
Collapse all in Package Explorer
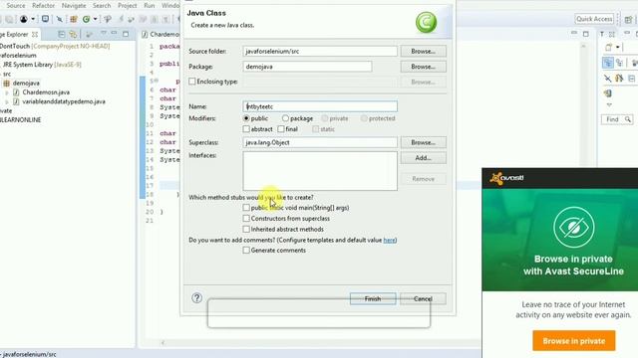coord(62,35)
